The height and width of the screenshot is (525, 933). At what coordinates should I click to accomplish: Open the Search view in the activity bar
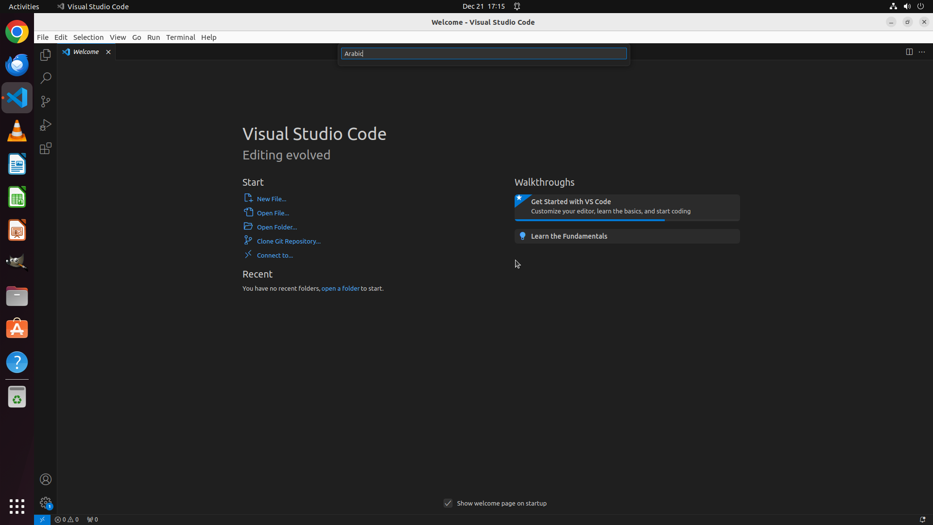click(x=46, y=78)
